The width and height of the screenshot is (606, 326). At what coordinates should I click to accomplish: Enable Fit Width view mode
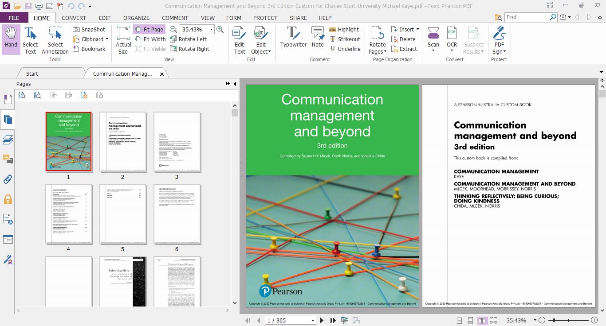[x=150, y=39]
